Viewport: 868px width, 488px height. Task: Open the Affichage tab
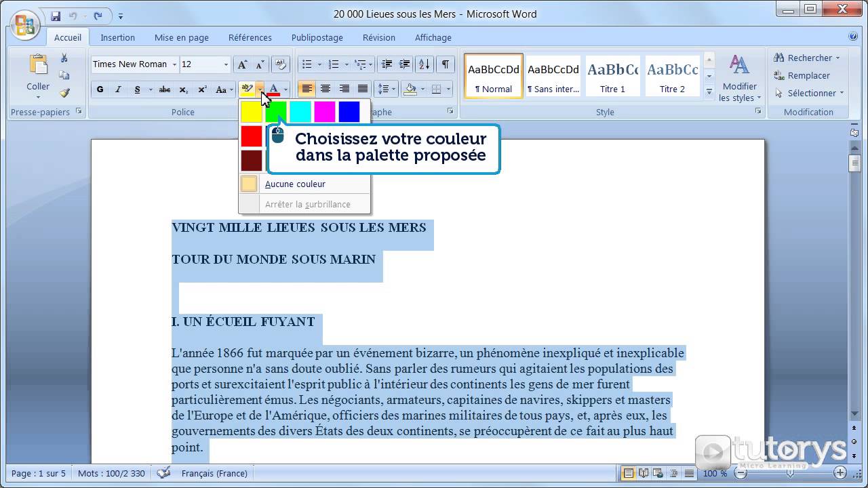click(x=433, y=37)
